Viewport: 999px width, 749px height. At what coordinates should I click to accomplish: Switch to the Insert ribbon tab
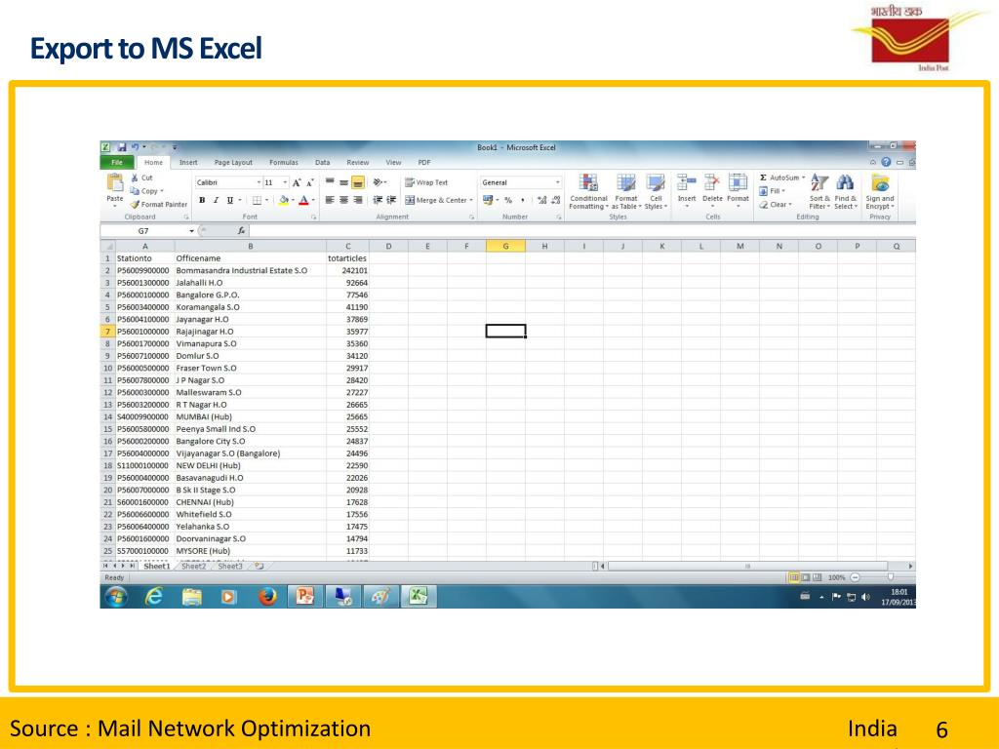pos(188,163)
